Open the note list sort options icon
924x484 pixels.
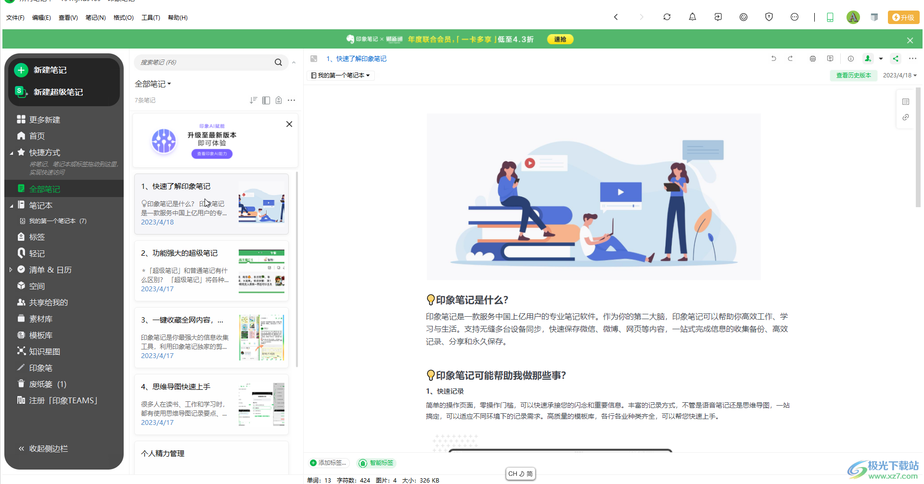(x=254, y=100)
